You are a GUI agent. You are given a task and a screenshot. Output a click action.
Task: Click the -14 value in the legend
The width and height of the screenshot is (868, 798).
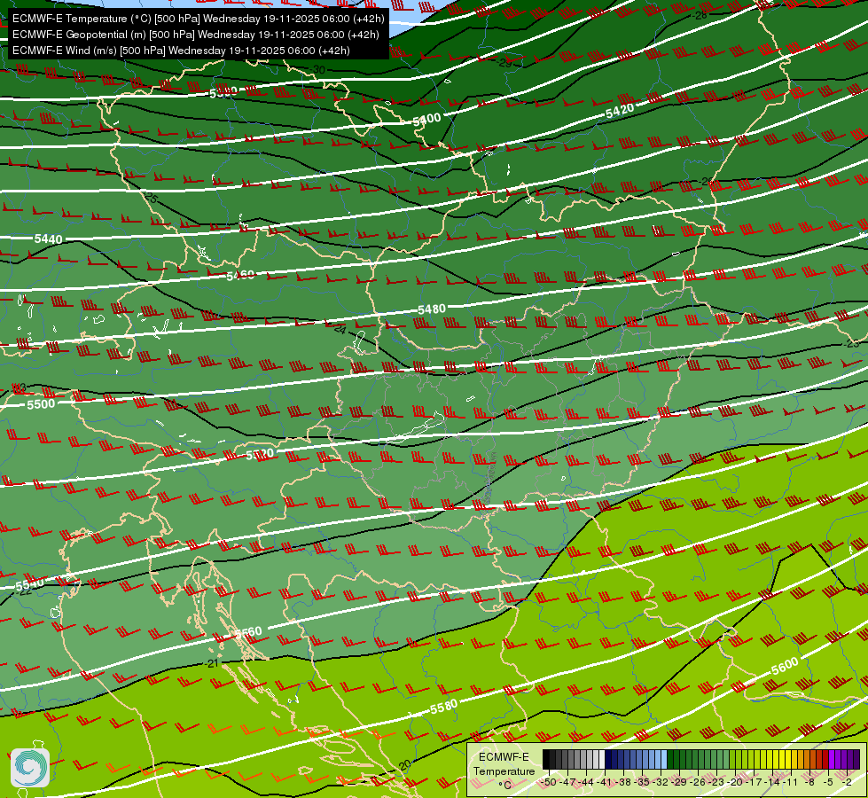(x=773, y=782)
